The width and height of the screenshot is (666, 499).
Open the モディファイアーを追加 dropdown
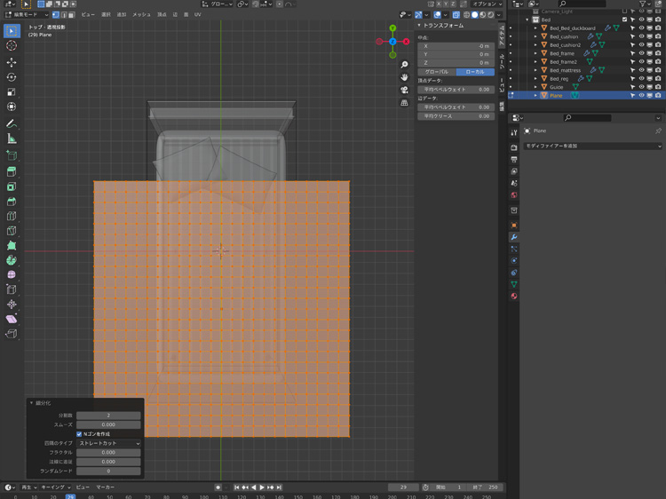click(592, 146)
